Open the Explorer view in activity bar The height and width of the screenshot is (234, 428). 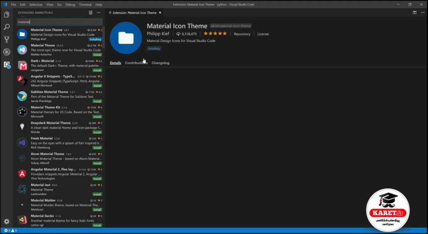pyautogui.click(x=7, y=15)
